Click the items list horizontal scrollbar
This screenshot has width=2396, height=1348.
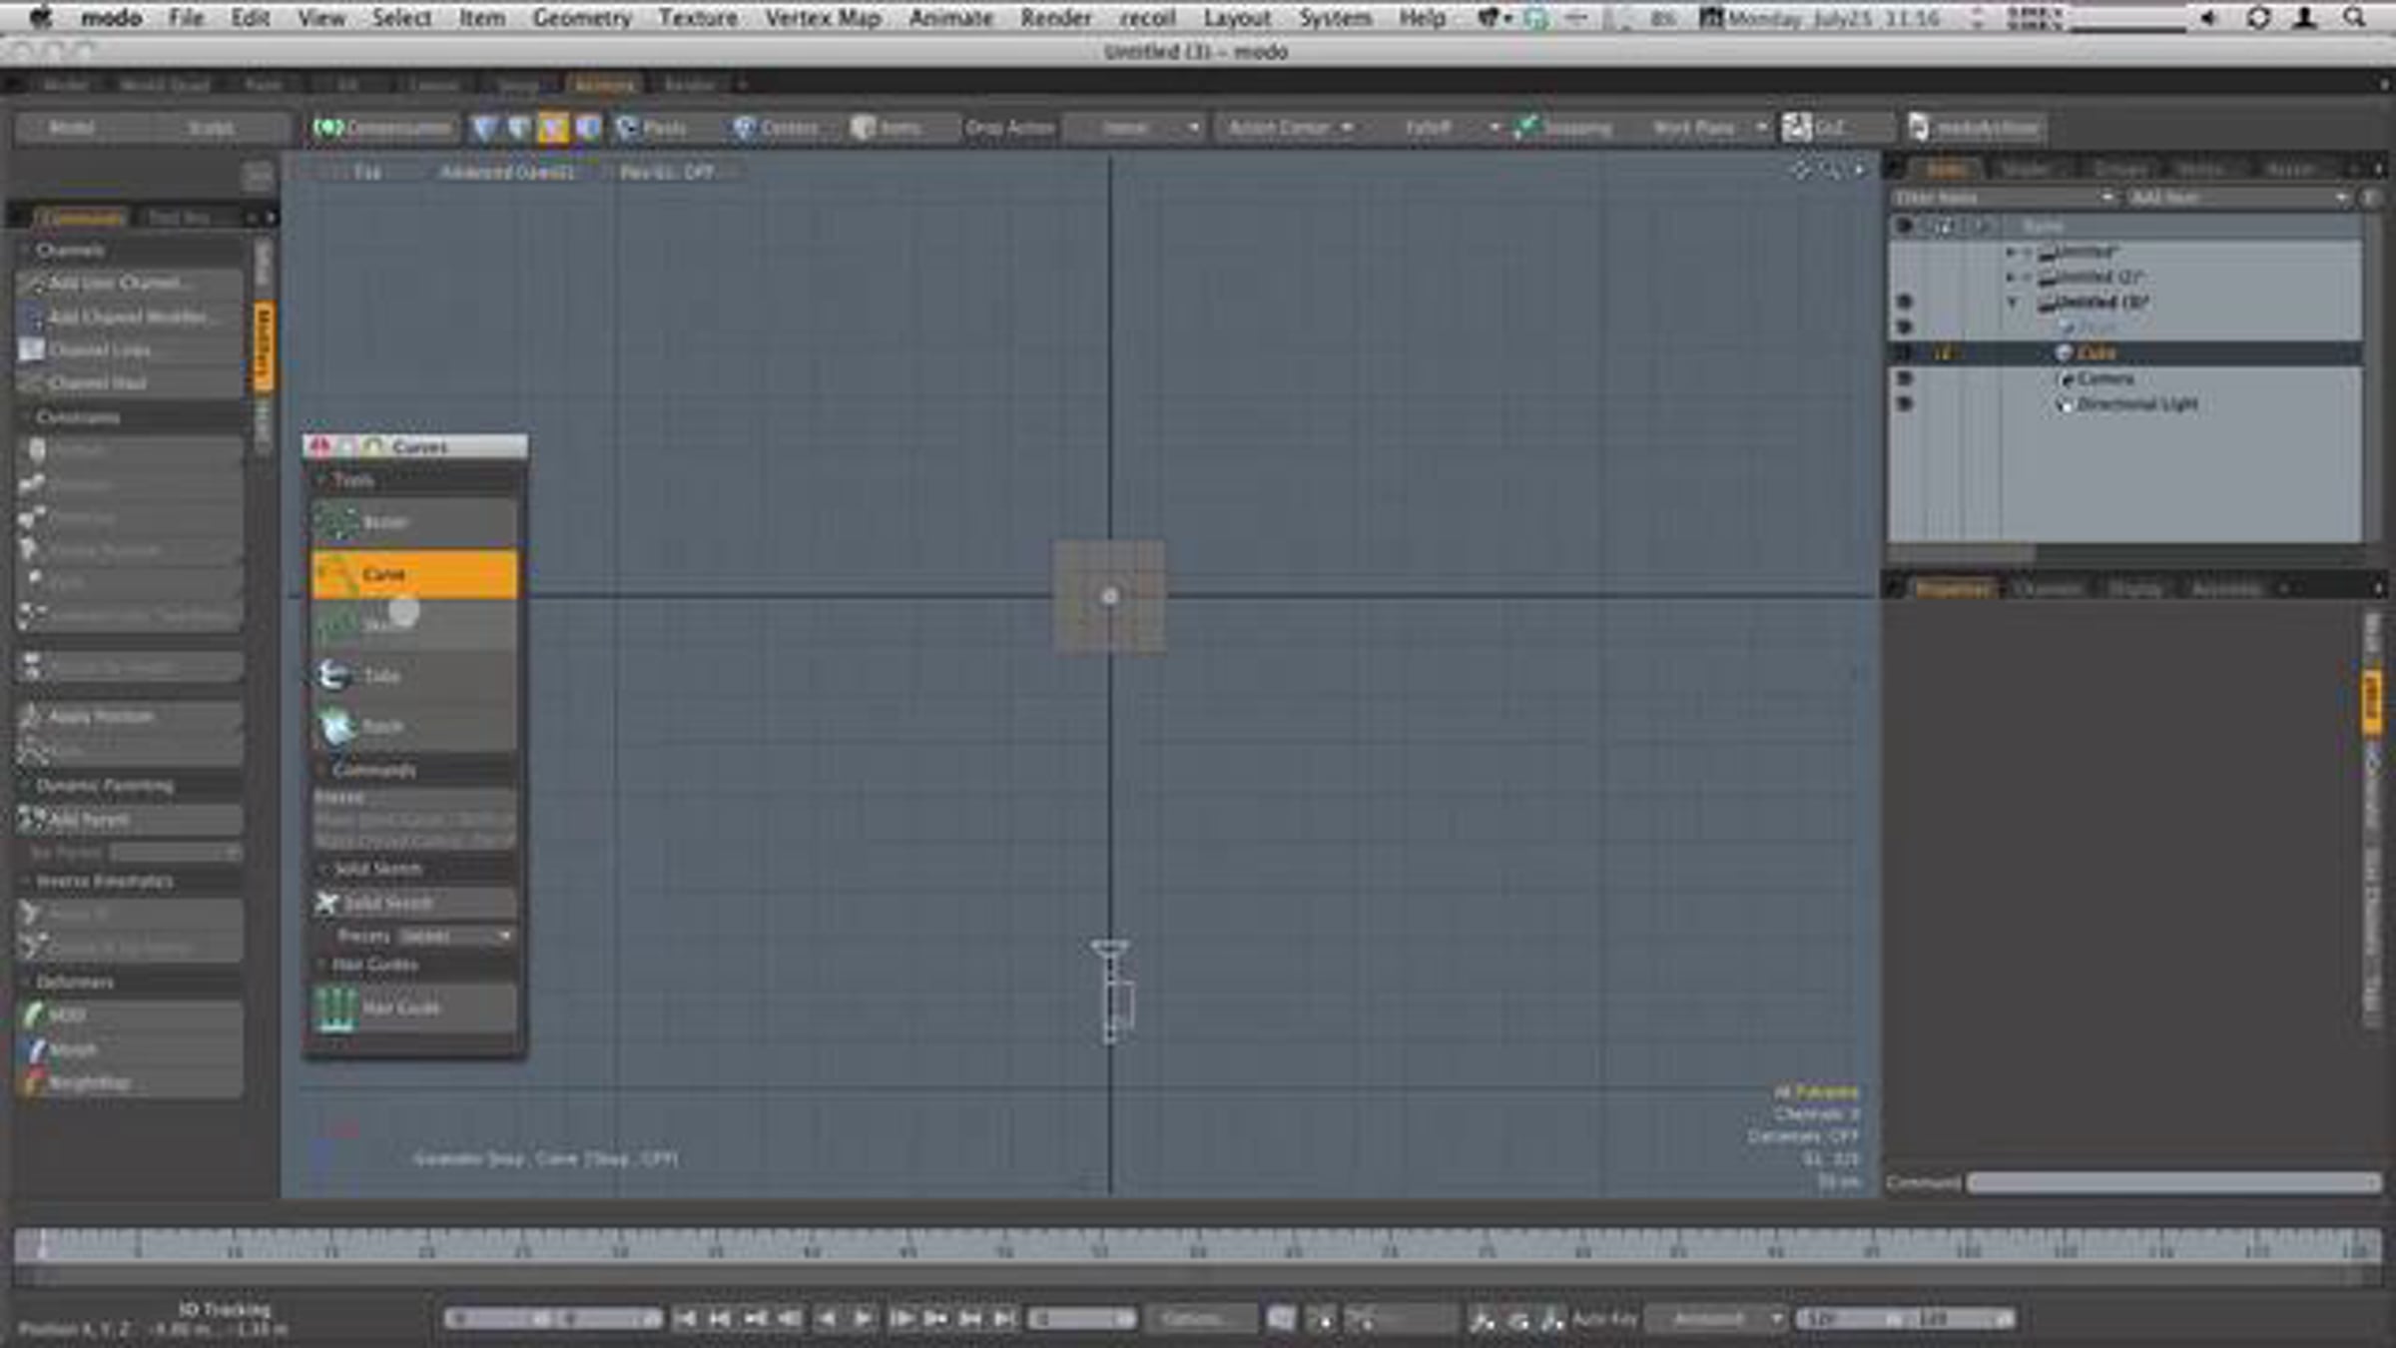point(1961,552)
